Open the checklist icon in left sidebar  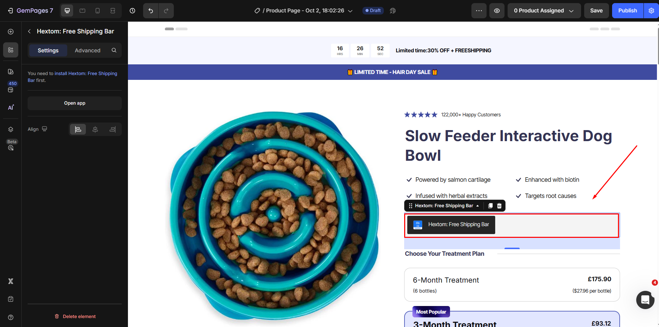tap(11, 299)
